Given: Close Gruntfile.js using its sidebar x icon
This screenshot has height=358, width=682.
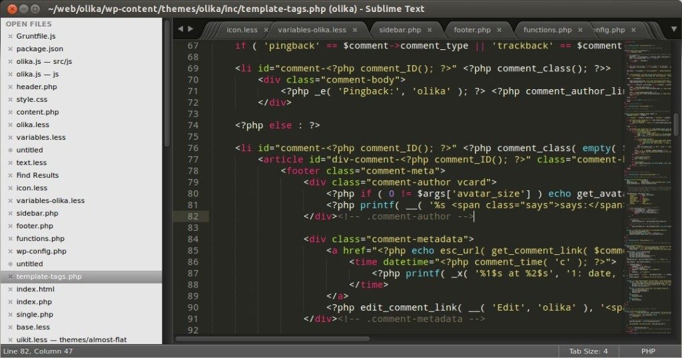Looking at the screenshot, I should (11, 37).
